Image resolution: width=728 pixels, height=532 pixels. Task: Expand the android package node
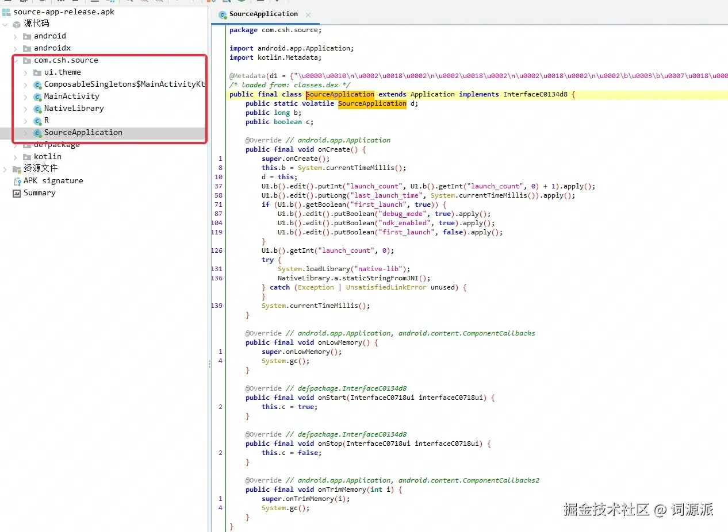point(16,36)
